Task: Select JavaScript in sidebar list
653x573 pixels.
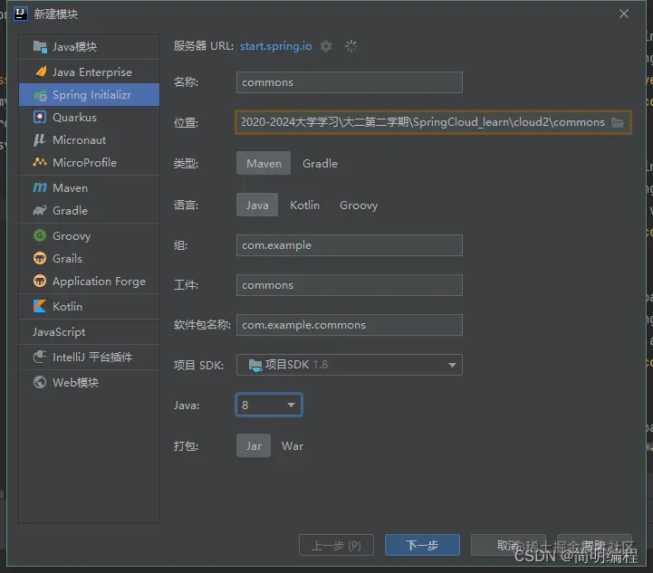Action: click(x=89, y=331)
